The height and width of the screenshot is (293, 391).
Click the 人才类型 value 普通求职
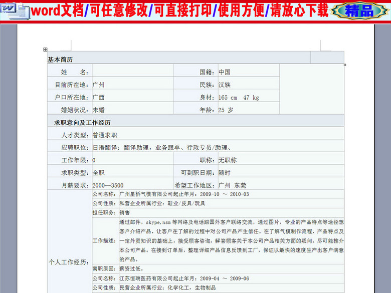tap(105, 135)
